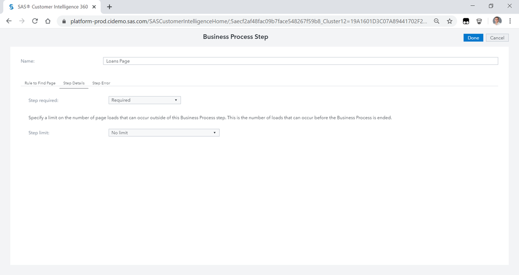
Task: Click the black extension icon beside the star
Action: [467, 21]
